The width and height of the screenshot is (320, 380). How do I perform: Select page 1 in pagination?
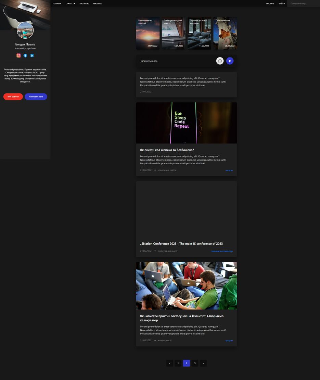pyautogui.click(x=178, y=363)
